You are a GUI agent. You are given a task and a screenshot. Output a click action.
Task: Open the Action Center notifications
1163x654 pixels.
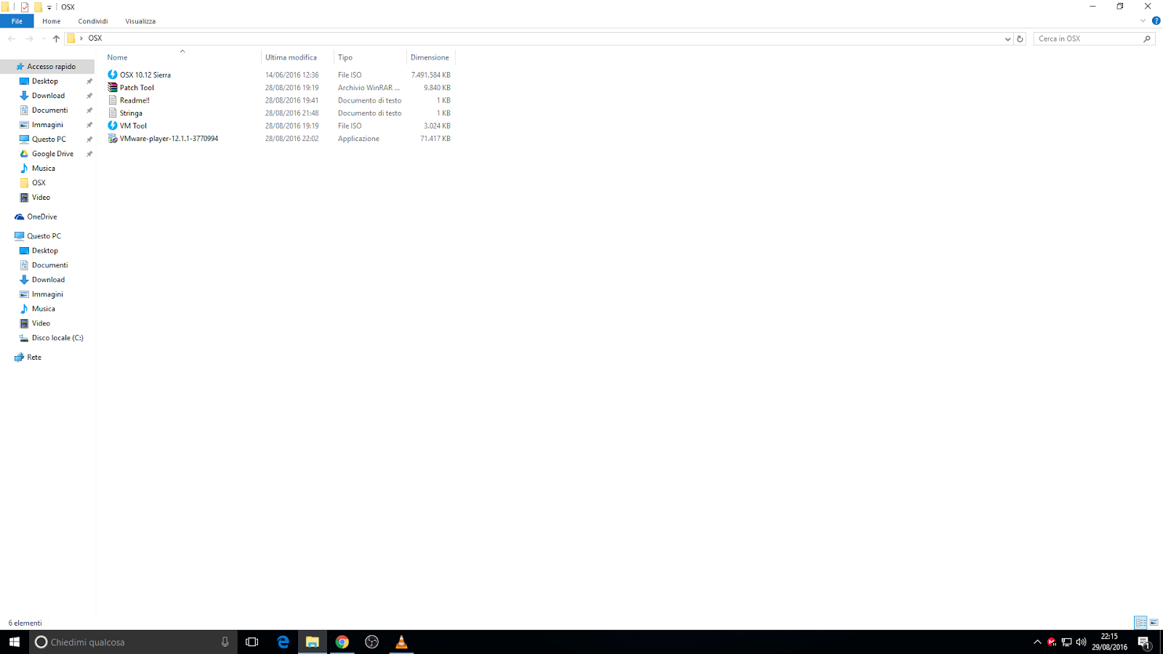click(x=1144, y=642)
